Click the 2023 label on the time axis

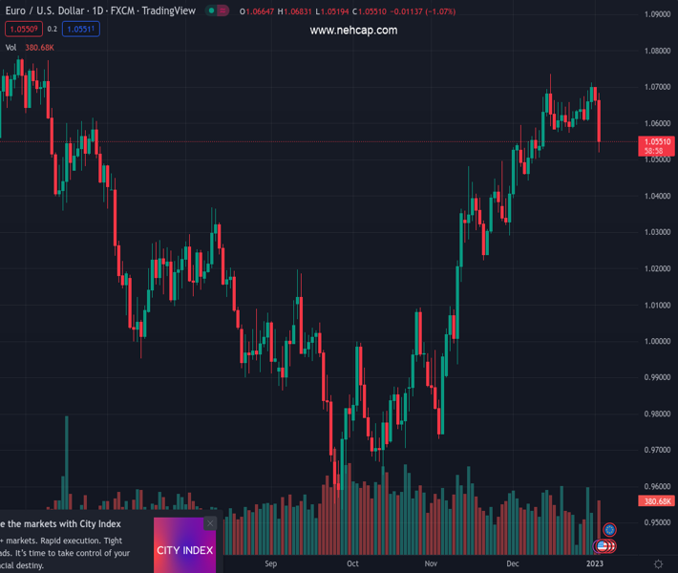pyautogui.click(x=594, y=564)
